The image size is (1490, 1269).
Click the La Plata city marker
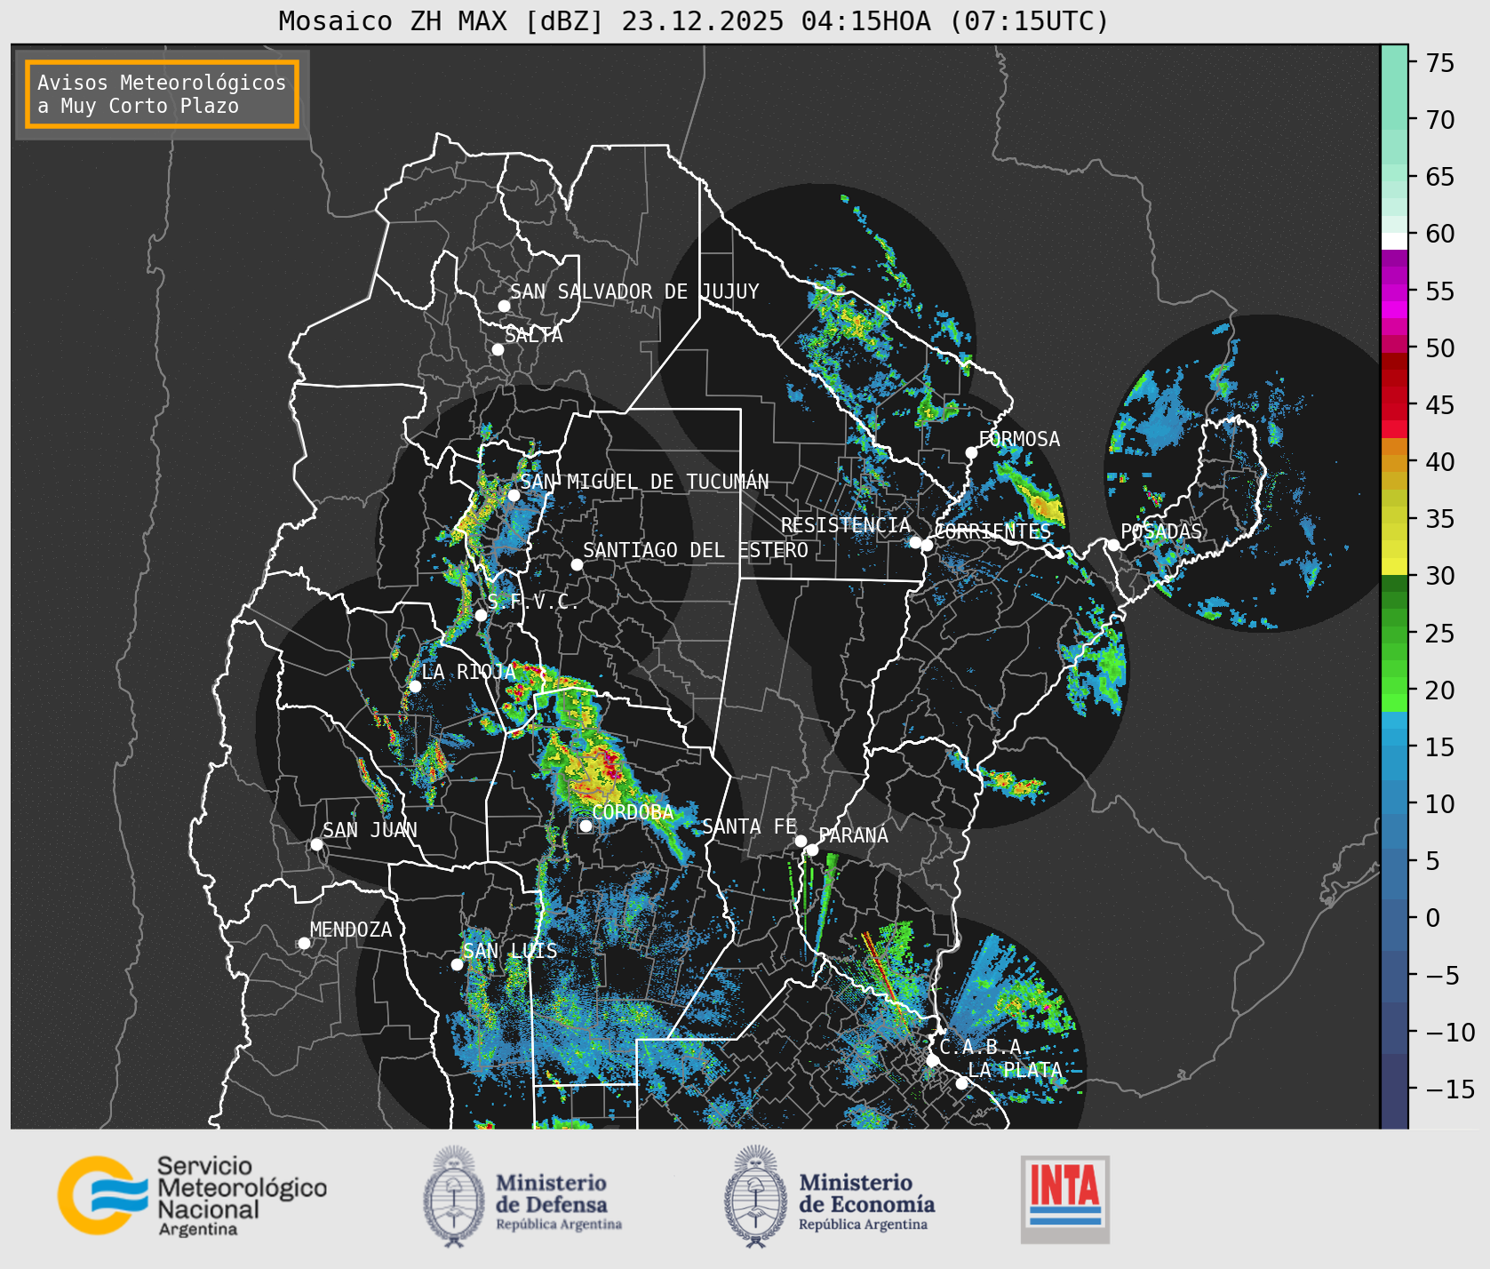(x=961, y=1082)
